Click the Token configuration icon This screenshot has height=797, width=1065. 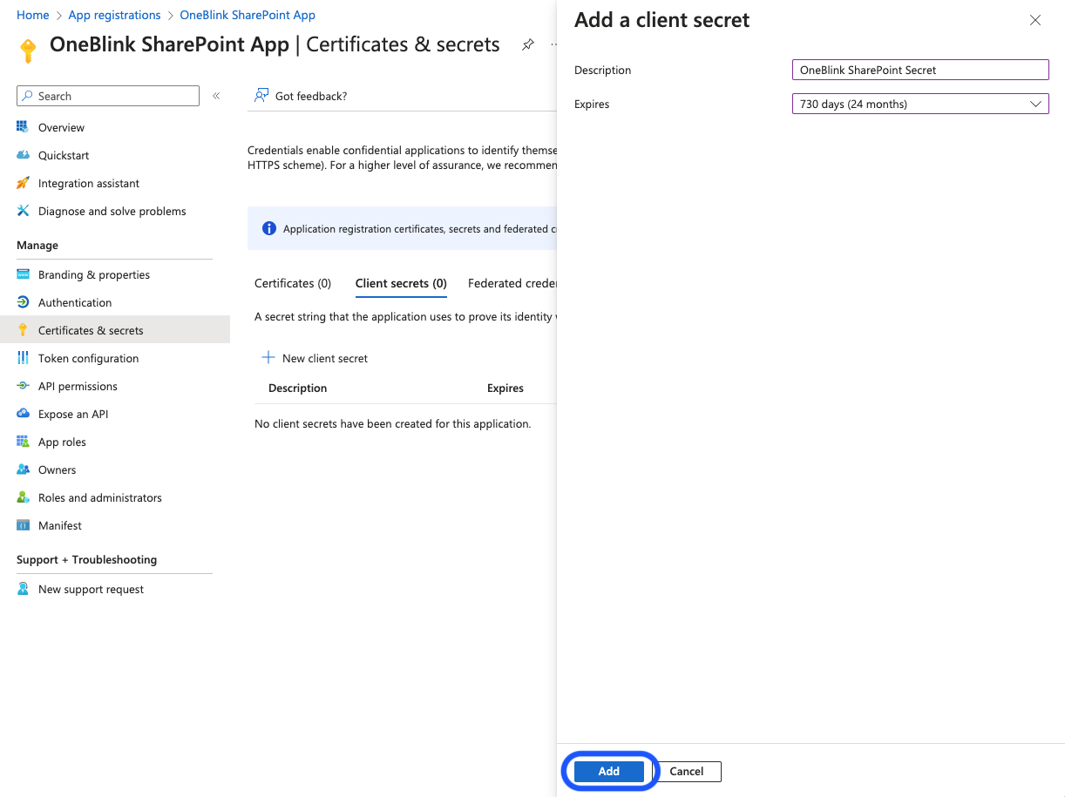pos(23,358)
